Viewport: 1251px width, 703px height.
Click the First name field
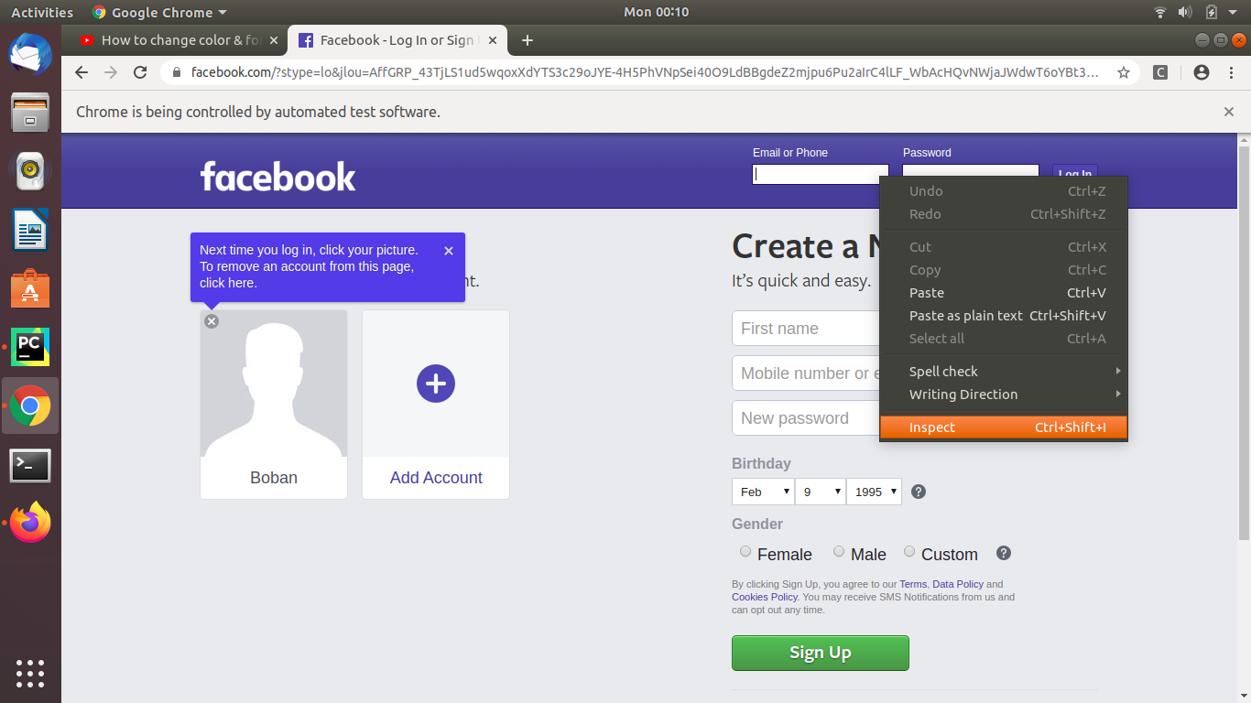pyautogui.click(x=806, y=329)
